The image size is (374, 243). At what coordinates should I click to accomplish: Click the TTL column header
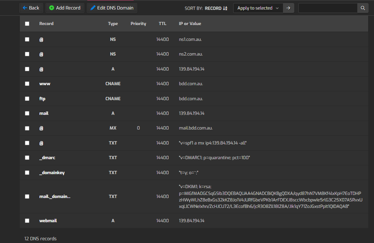162,24
